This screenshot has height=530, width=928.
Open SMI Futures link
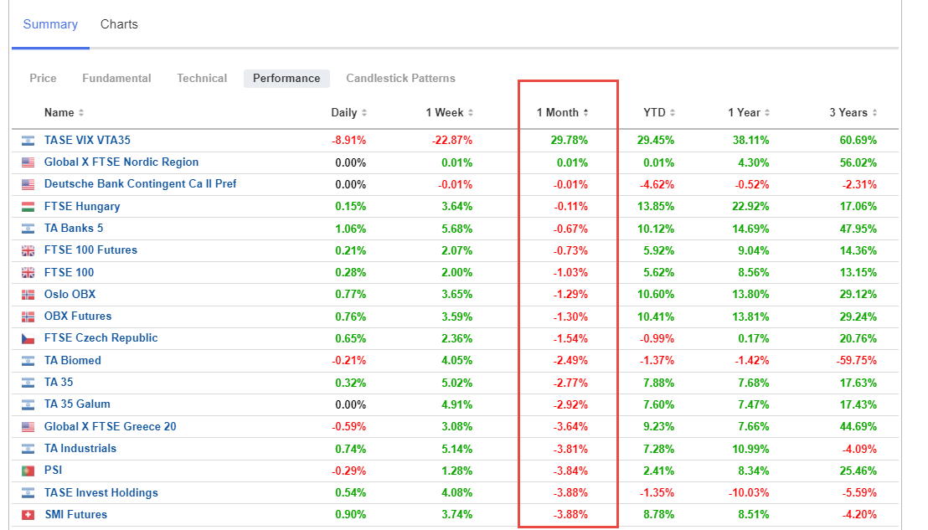click(x=75, y=515)
